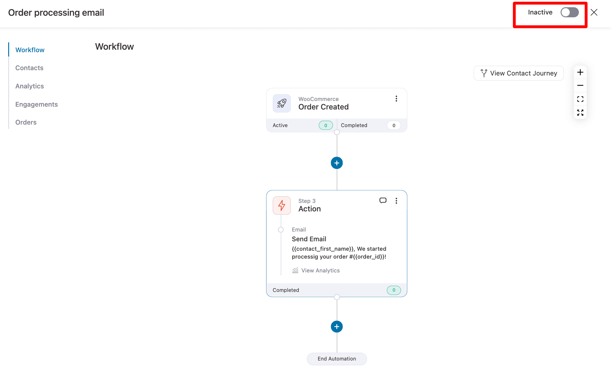The image size is (611, 369).
Task: Open the Send Email action
Action: coord(309,239)
